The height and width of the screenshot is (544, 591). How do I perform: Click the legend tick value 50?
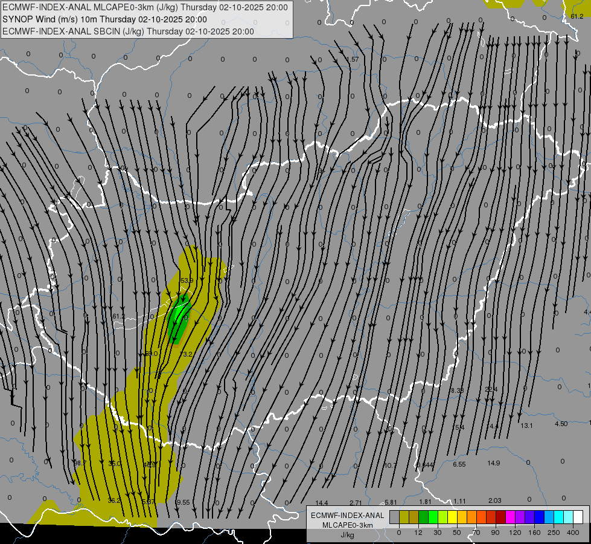point(457,533)
